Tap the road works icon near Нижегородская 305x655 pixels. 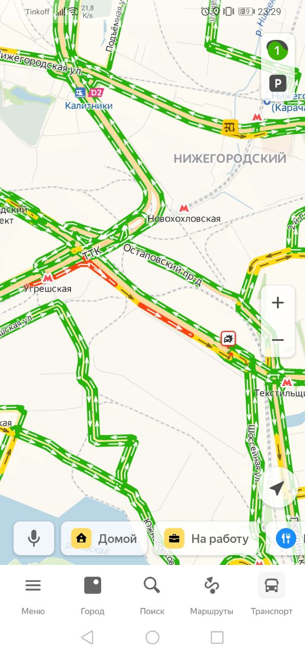pyautogui.click(x=229, y=126)
